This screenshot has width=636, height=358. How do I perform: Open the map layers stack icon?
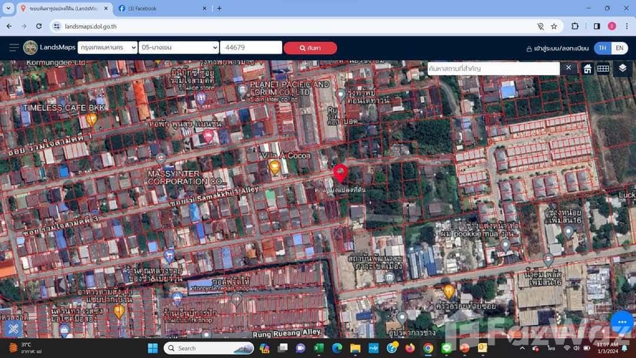622,69
